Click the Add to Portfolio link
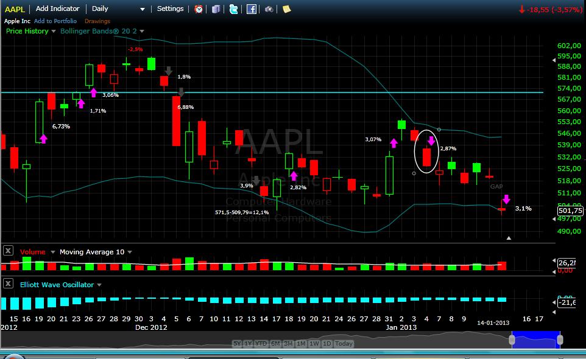 pos(55,21)
